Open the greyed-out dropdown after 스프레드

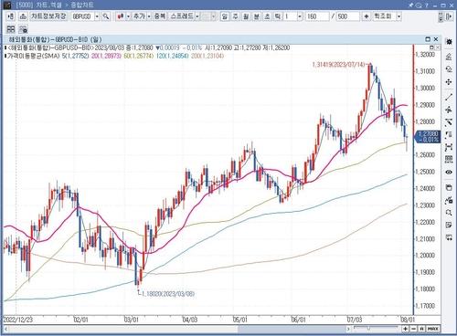point(214,16)
